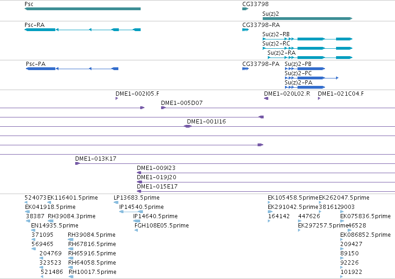395x279 pixels.
Task: Click the Su(z)2-PB protein label
Action: pos(298,64)
